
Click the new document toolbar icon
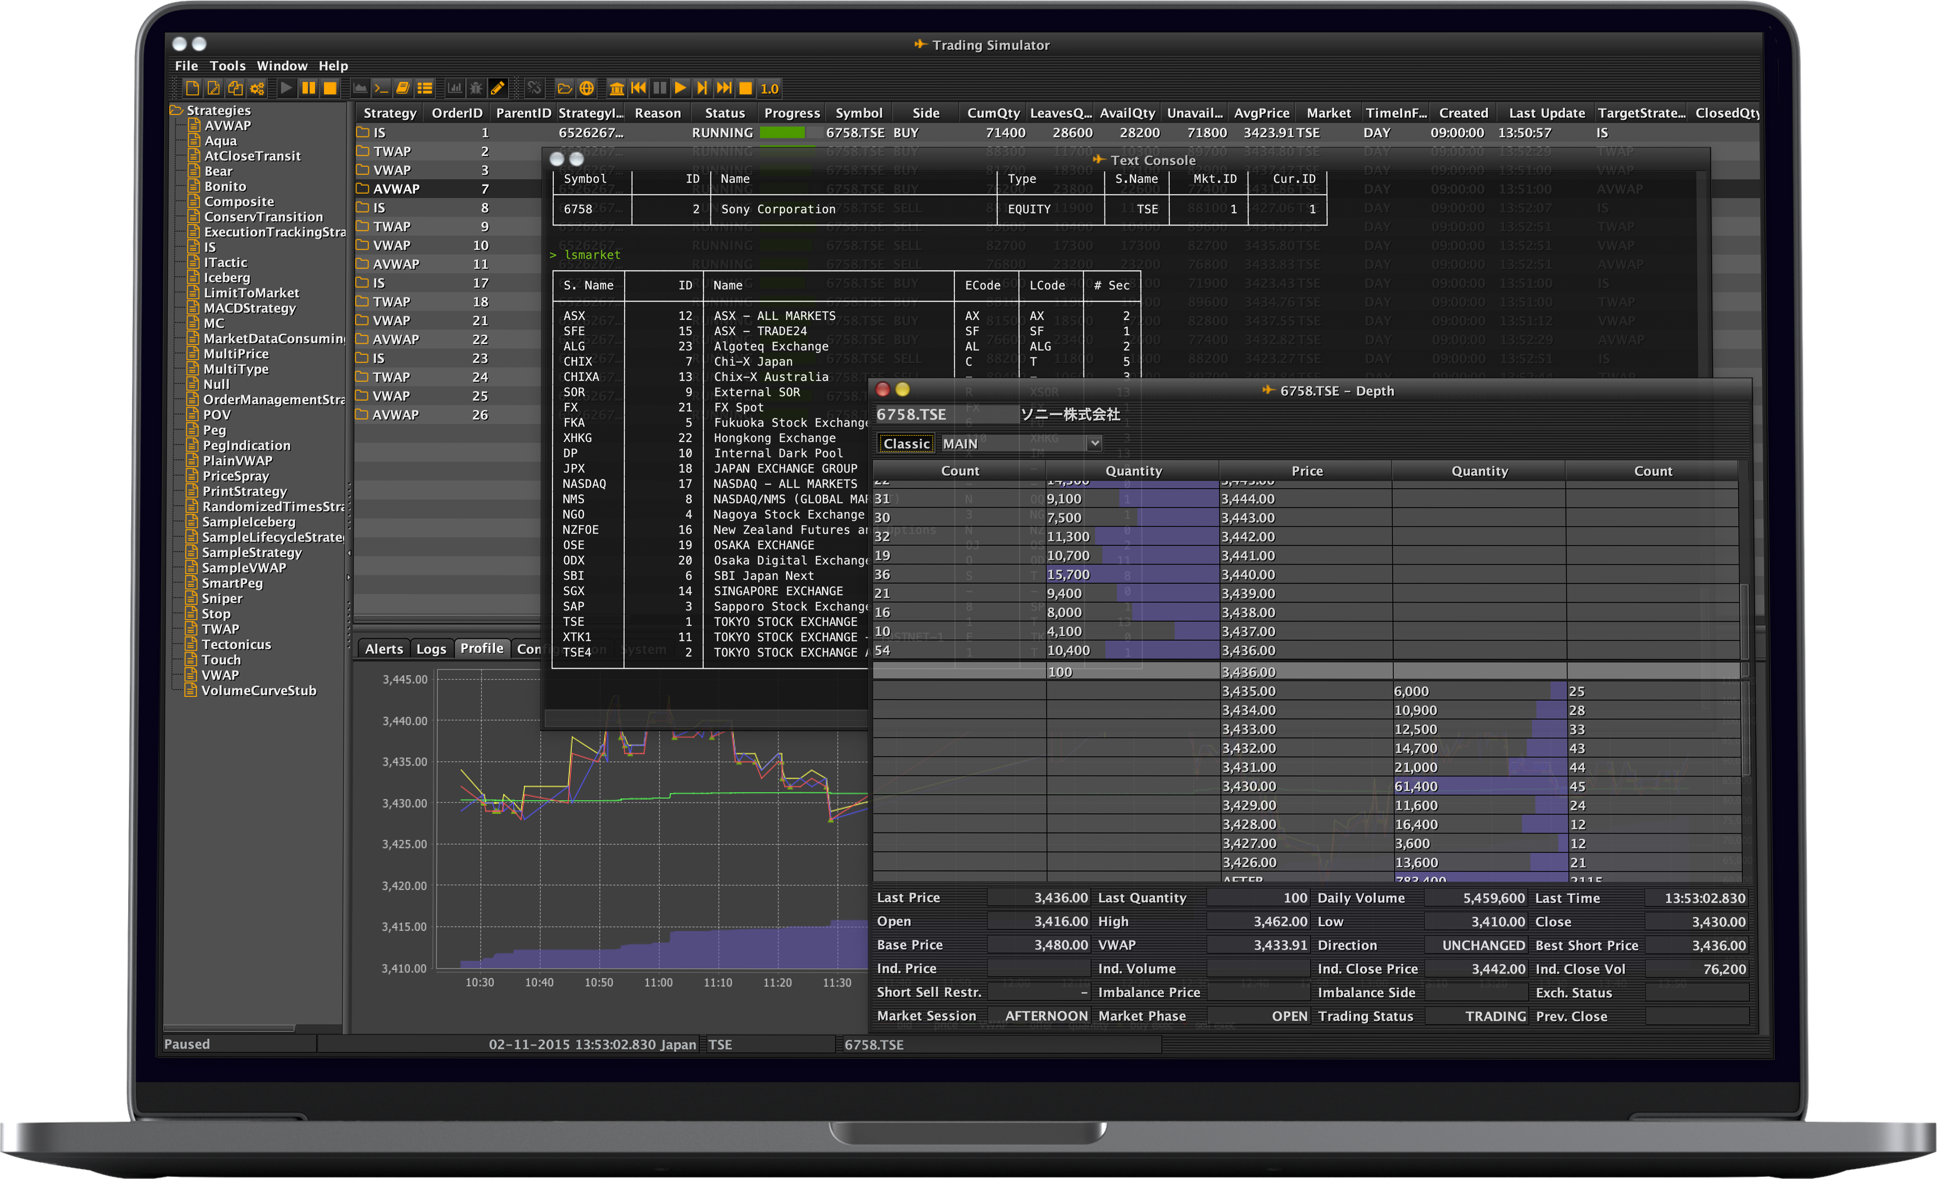pos(192,88)
